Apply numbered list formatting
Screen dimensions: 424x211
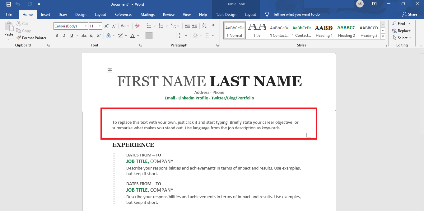[x=161, y=26]
